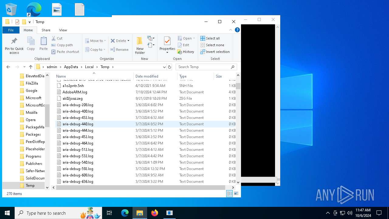The image size is (389, 219).
Task: Open Microsoft Edge desktop shortcut
Action: point(34,9)
